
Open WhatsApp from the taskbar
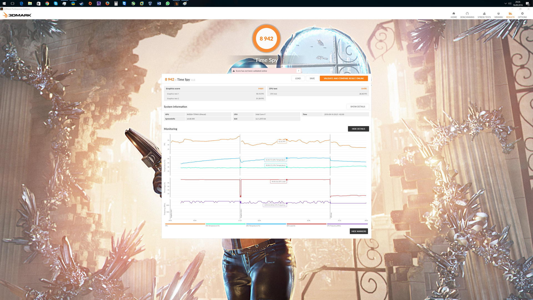point(168,3)
